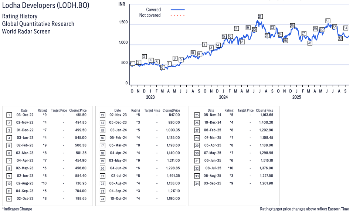The width and height of the screenshot is (353, 211).
Task: Select the 'INR' axis label
Action: tap(122, 4)
